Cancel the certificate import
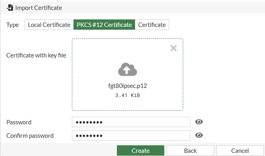 (240, 150)
